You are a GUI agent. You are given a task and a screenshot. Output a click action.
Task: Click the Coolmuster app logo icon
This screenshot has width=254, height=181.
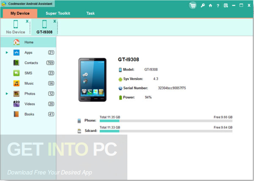tap(4, 4)
